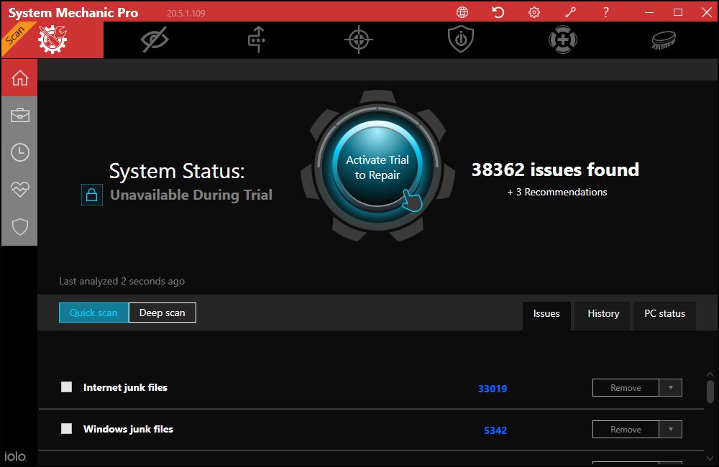Open the 33019 Internet junk count link

(493, 389)
